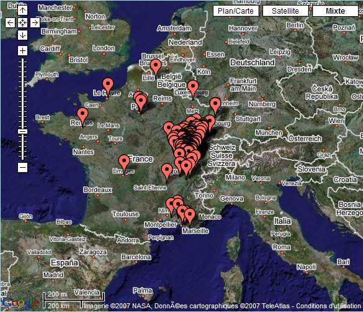Click the Berlin city label

(x=295, y=25)
